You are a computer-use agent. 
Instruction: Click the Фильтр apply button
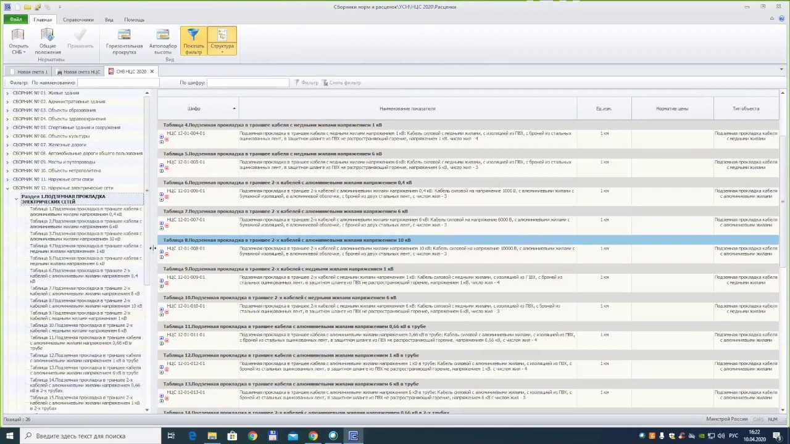point(306,83)
